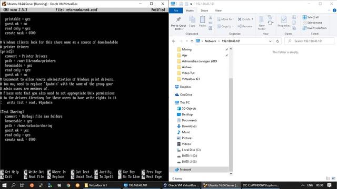Switch to the Share ribbon tab

[204, 10]
